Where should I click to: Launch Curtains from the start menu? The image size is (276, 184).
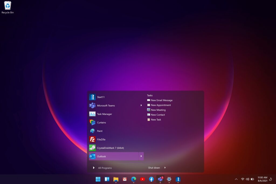[116, 122]
